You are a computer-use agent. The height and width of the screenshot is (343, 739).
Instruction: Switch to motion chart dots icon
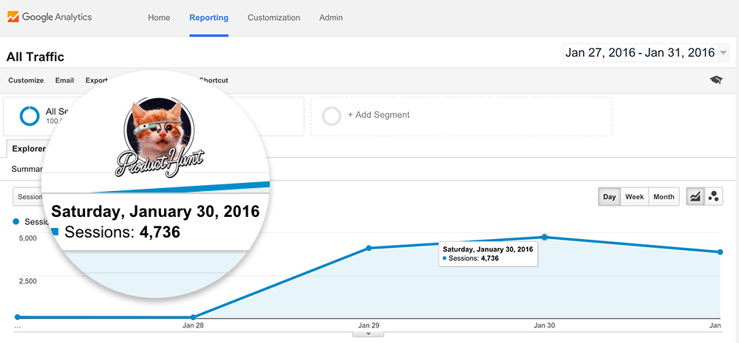(x=714, y=197)
